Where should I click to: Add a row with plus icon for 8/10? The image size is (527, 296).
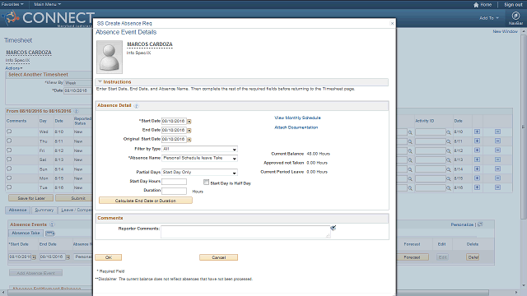coord(477,132)
